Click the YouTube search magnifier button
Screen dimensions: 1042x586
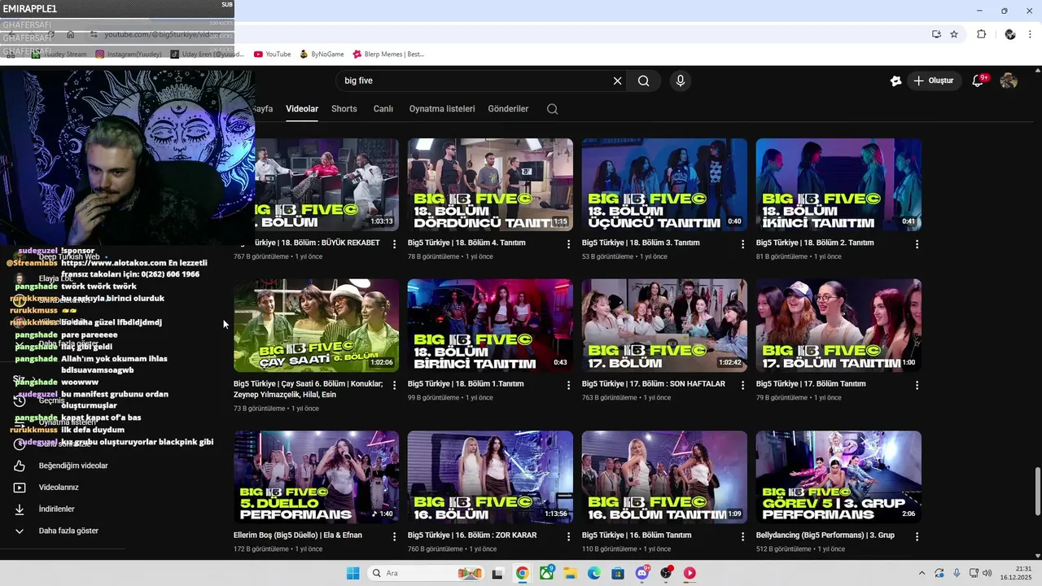click(643, 81)
